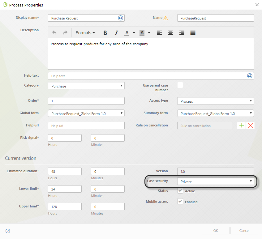
Task: Remove the rule on cancellation with the red X
Action: [251, 126]
